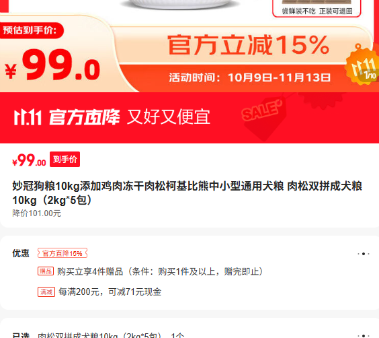Tap the orange 11.11 badge sticker
The width and height of the screenshot is (379, 338).
[362, 65]
